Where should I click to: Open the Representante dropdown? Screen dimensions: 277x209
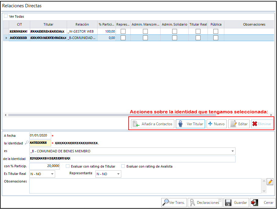118,174
